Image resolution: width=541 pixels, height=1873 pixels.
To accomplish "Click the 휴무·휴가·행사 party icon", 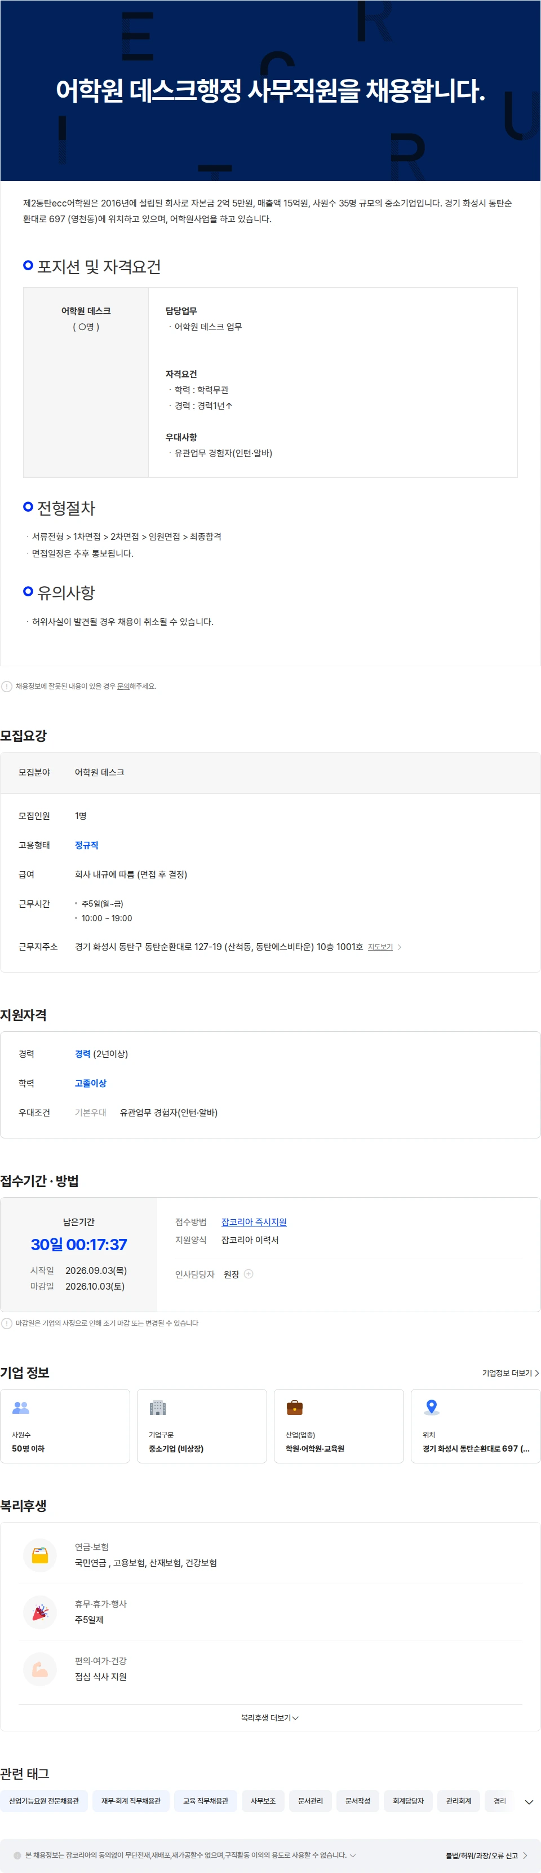I will (x=40, y=1612).
